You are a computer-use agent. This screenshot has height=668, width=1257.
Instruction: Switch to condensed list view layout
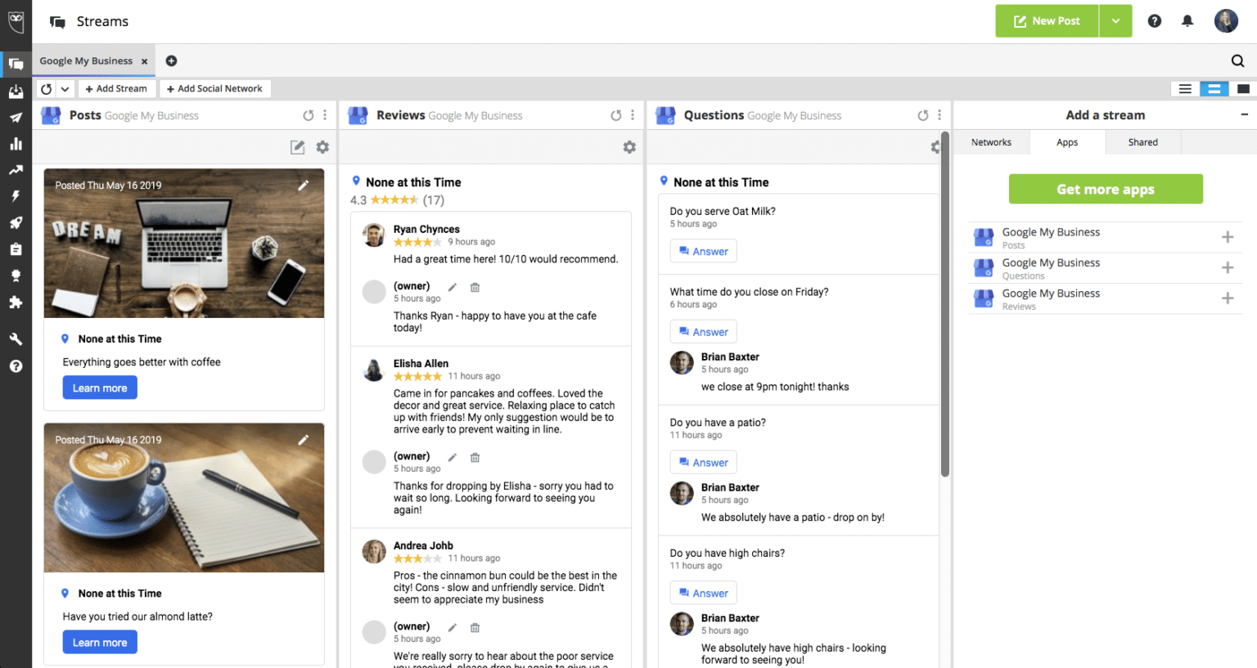(1185, 88)
